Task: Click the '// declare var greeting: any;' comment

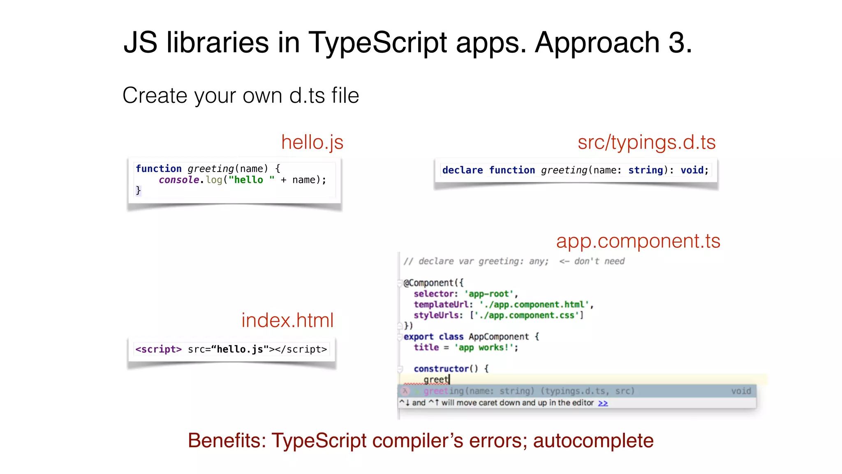Action: click(x=476, y=261)
